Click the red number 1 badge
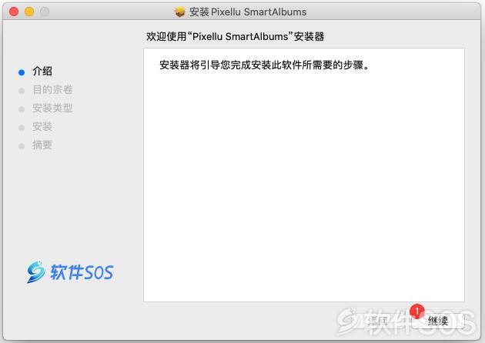The image size is (485, 343). coord(417,311)
